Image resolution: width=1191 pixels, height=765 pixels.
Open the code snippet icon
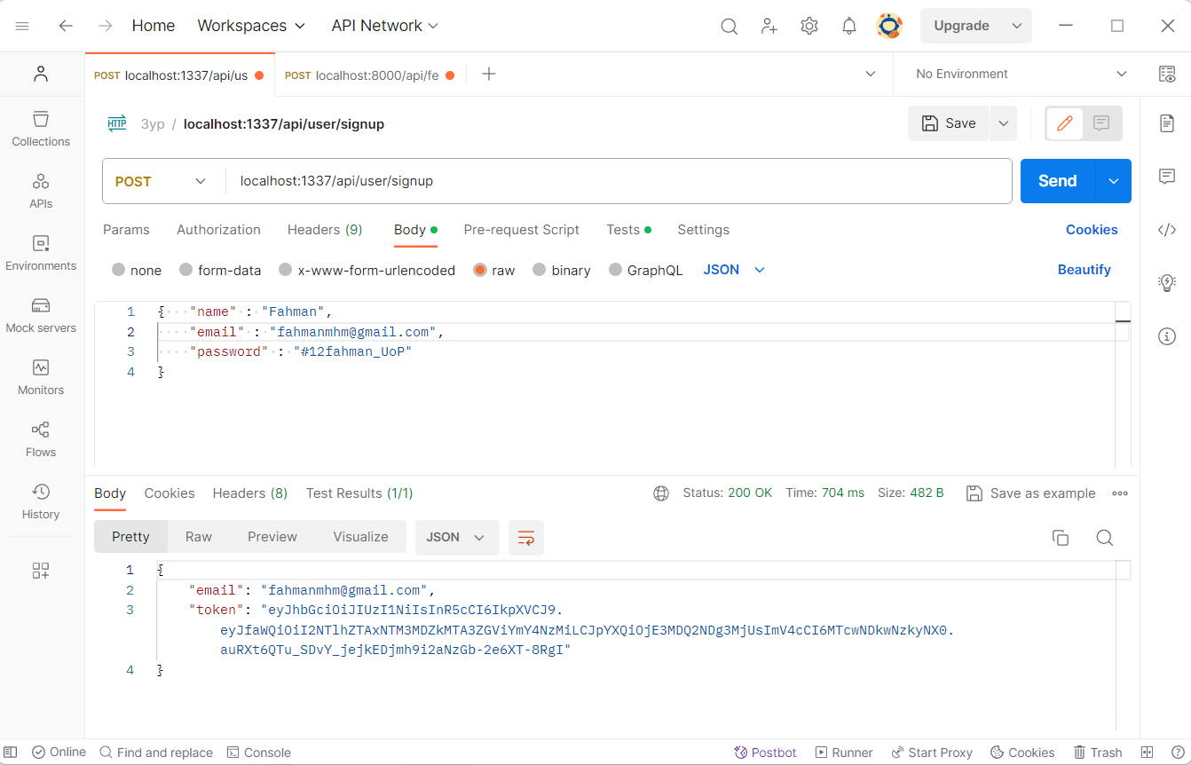click(1167, 230)
